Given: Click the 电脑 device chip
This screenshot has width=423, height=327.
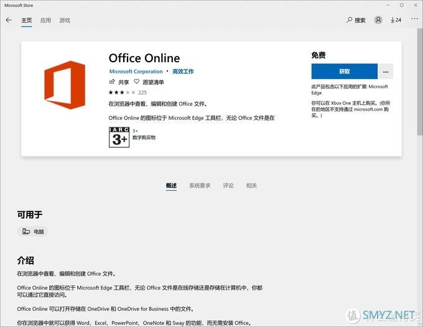Looking at the screenshot, I should [32, 231].
